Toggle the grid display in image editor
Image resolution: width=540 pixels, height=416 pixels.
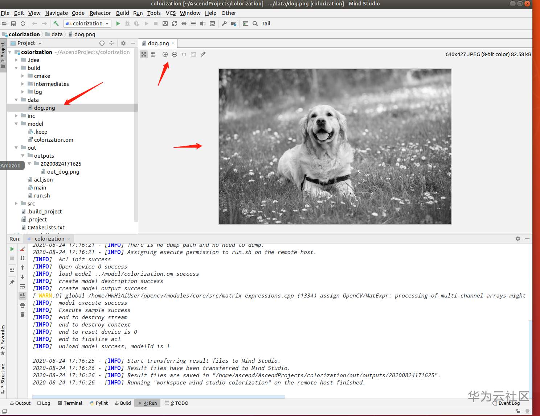coord(153,54)
